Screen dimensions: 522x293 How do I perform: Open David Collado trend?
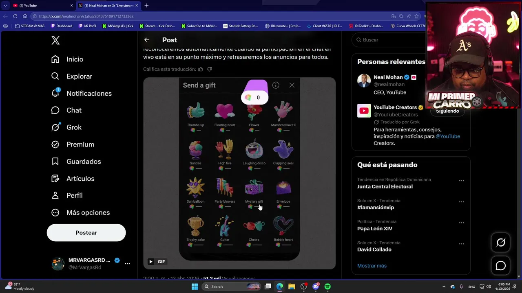click(374, 250)
